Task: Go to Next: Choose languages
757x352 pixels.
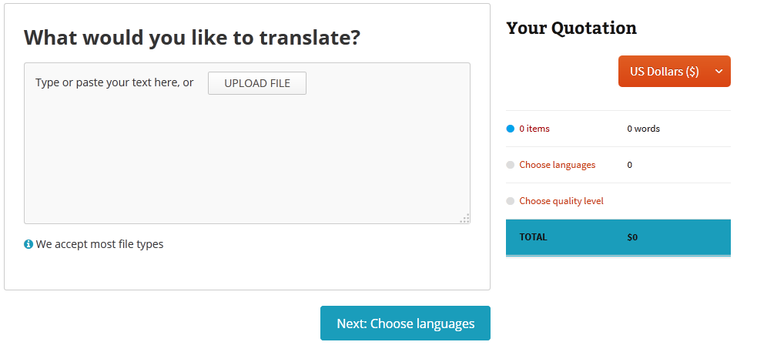Action: click(405, 324)
